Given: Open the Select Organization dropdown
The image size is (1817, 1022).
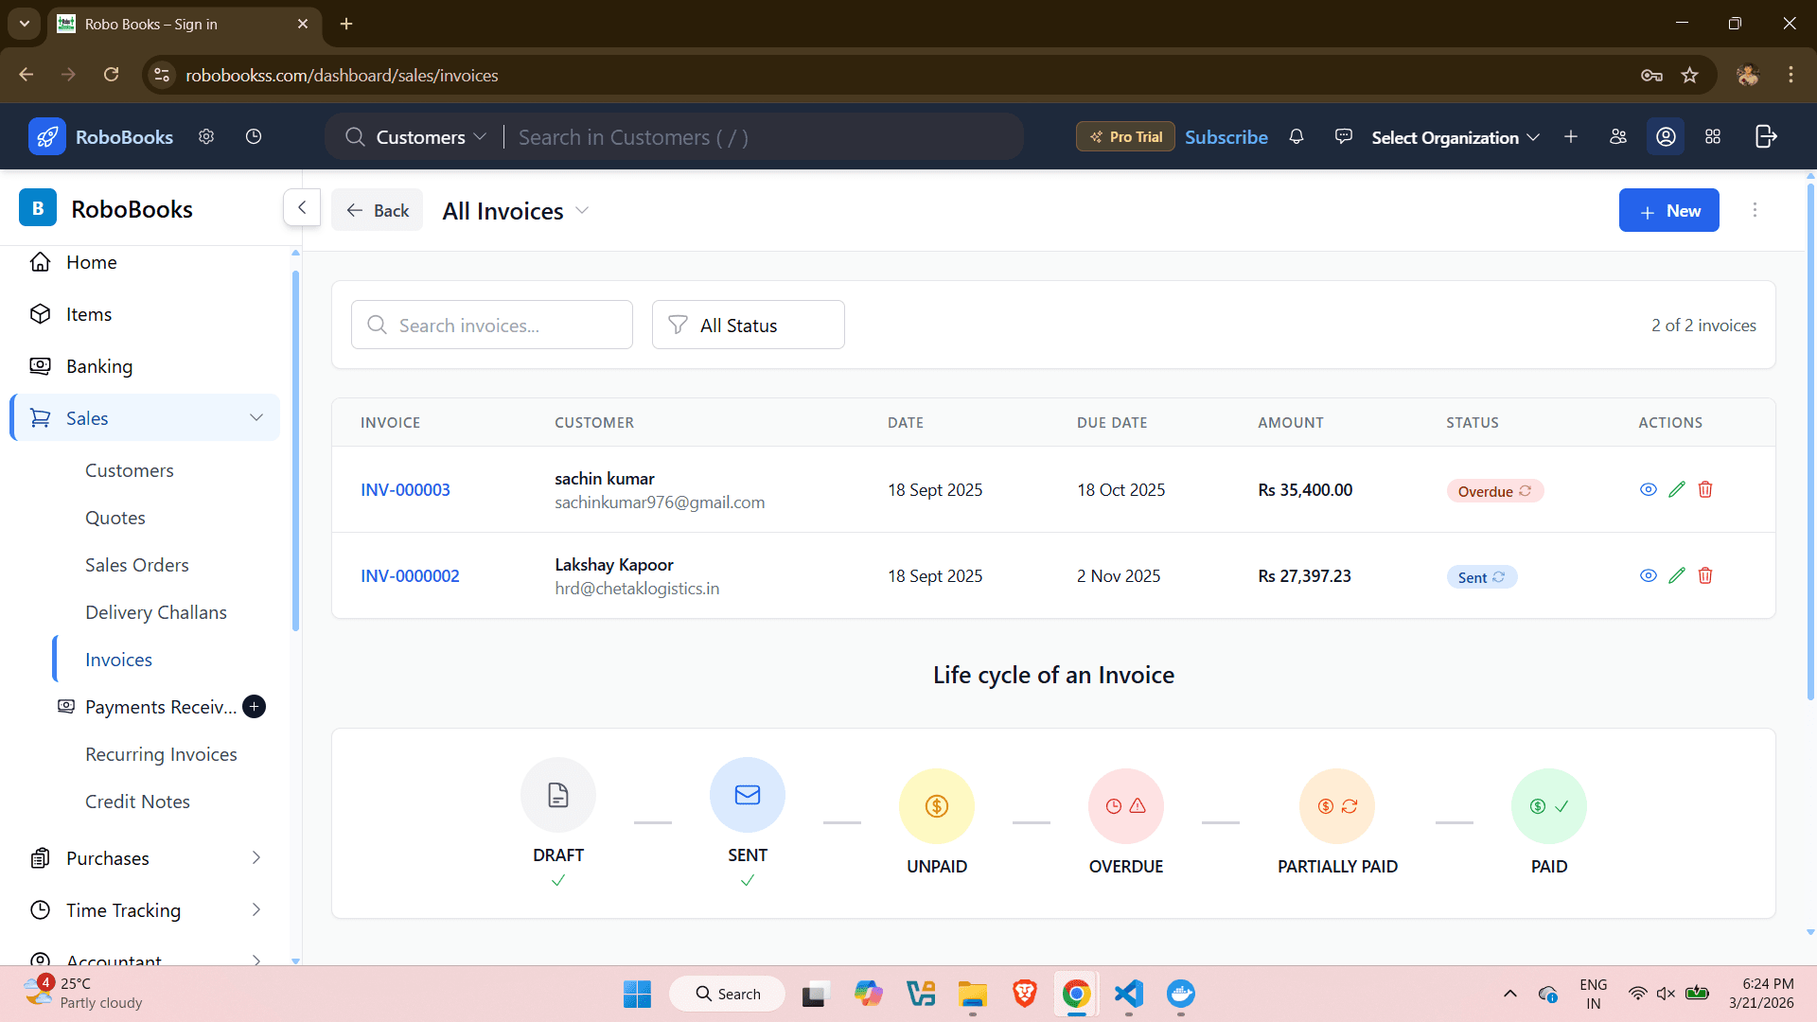Looking at the screenshot, I should tap(1454, 136).
